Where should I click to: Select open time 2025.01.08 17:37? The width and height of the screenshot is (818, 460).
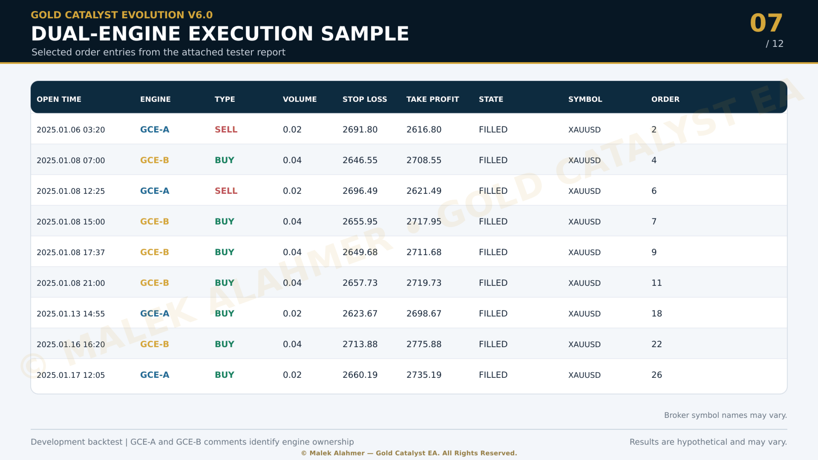coord(71,253)
